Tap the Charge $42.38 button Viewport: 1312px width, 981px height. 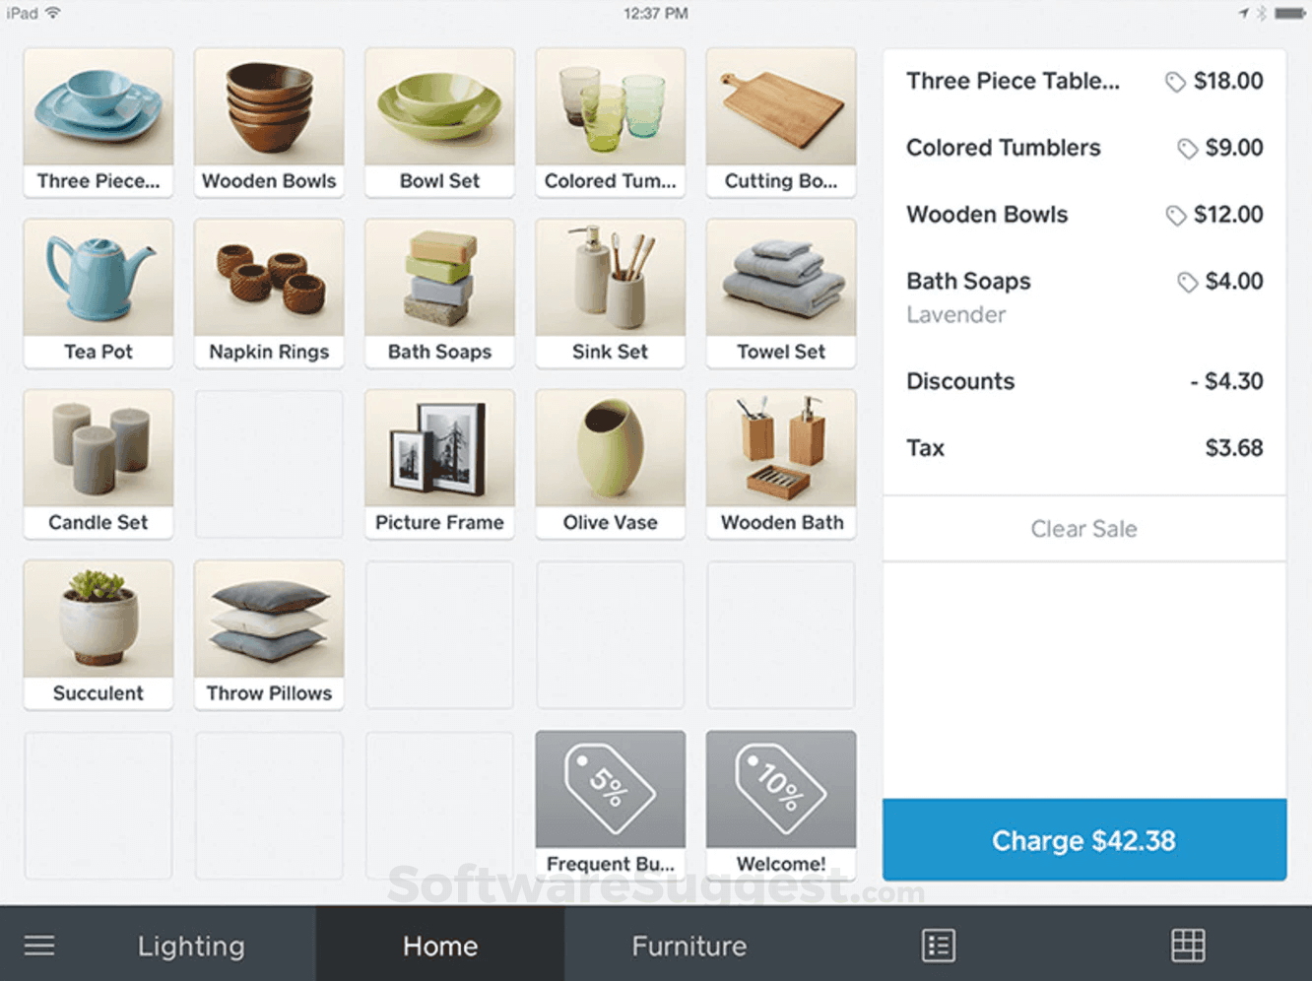1083,839
